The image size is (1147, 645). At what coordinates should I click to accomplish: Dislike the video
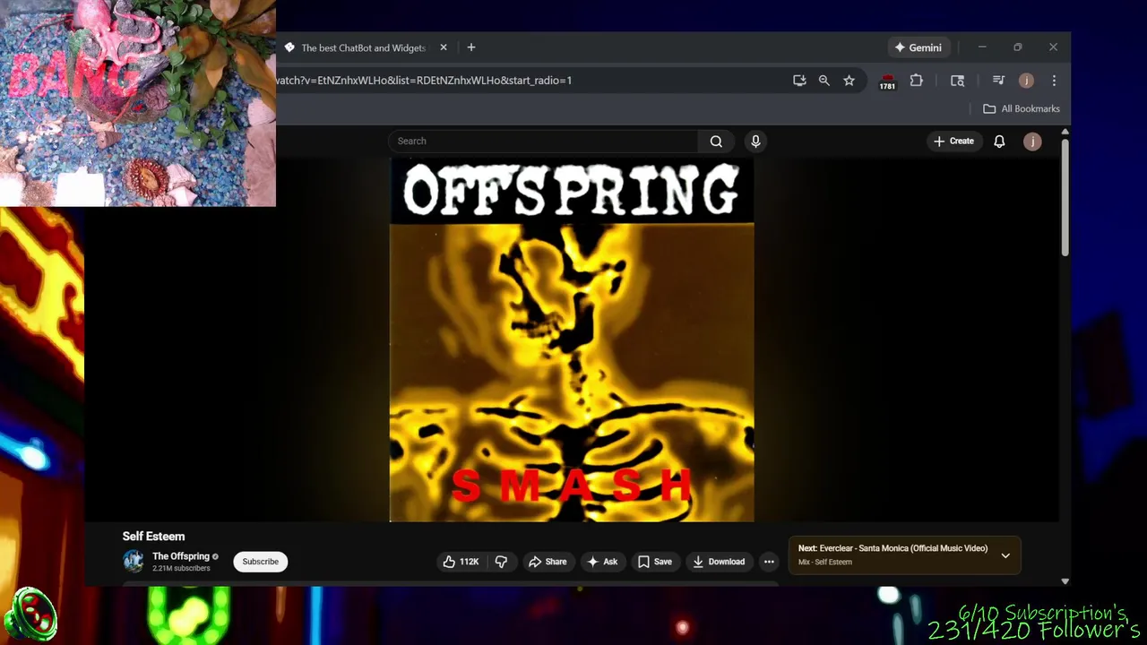501,562
